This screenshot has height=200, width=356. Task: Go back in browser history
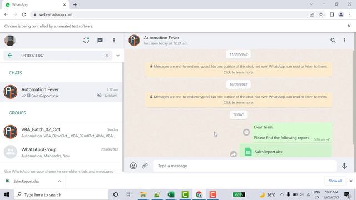(x=6, y=14)
